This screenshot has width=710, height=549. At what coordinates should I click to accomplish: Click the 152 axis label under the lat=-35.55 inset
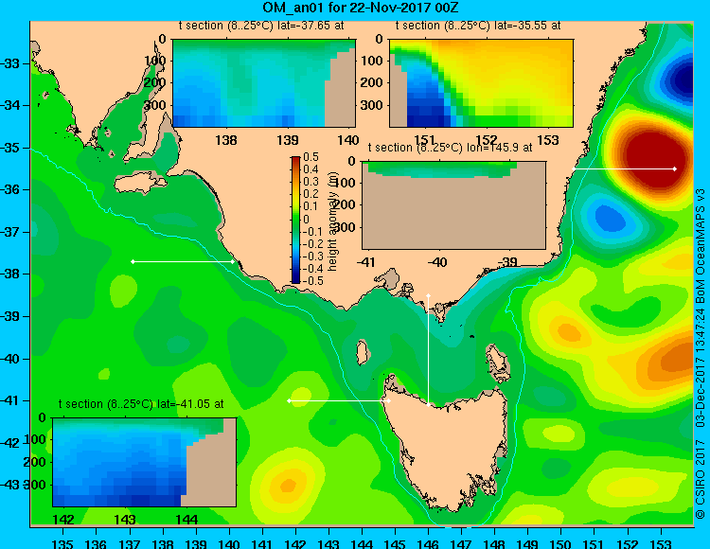487,140
